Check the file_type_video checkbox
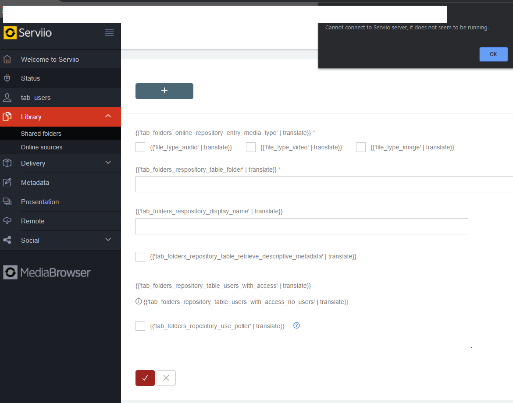This screenshot has width=513, height=403. [x=251, y=147]
